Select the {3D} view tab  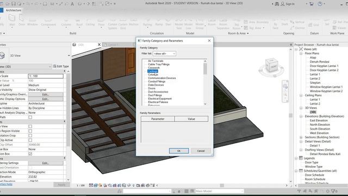click(x=86, y=45)
